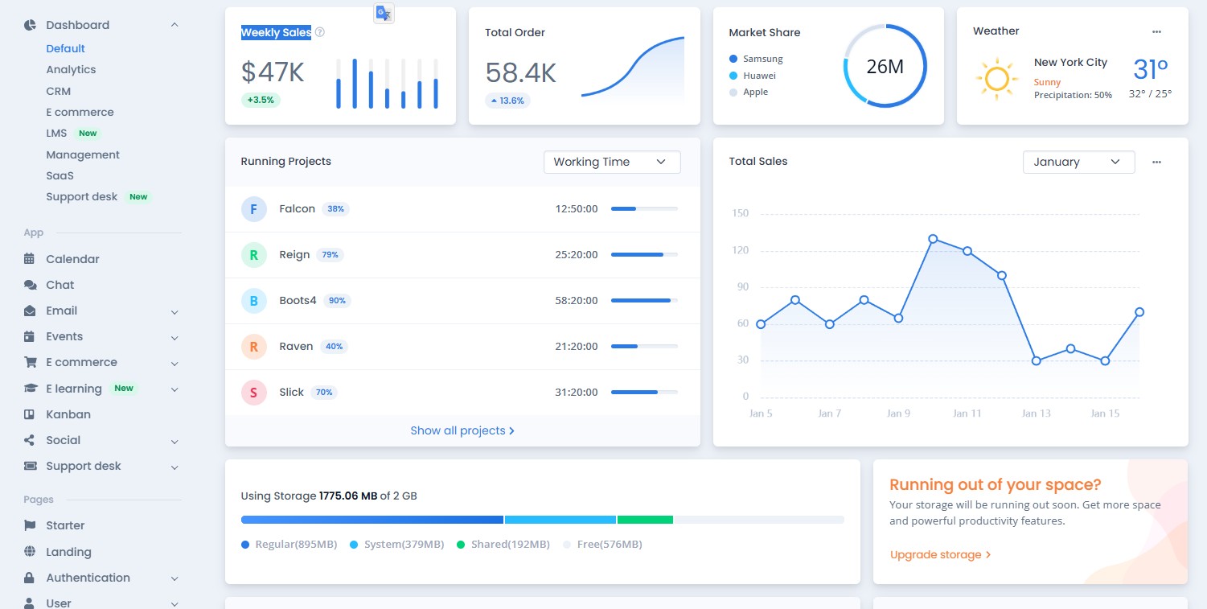Open the Total Sales three-dot menu
This screenshot has width=1207, height=609.
[x=1156, y=162]
